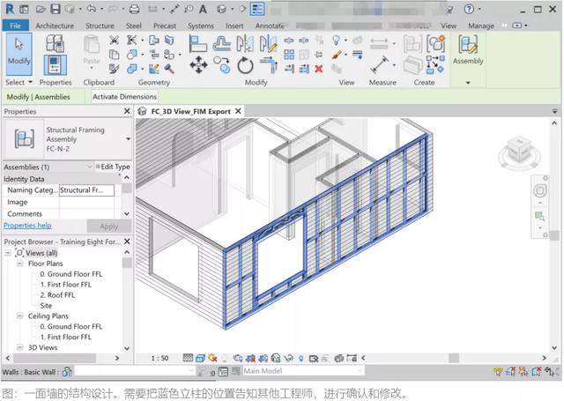Click the Edit Type button
The width and height of the screenshot is (564, 401).
[x=112, y=167]
